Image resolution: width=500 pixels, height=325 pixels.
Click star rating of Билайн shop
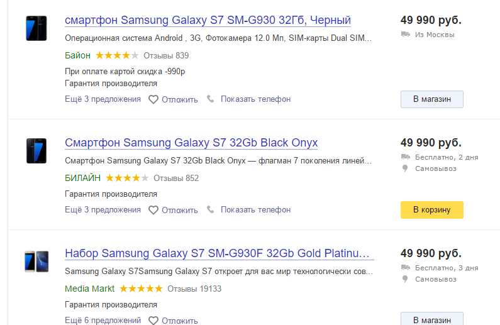(127, 178)
